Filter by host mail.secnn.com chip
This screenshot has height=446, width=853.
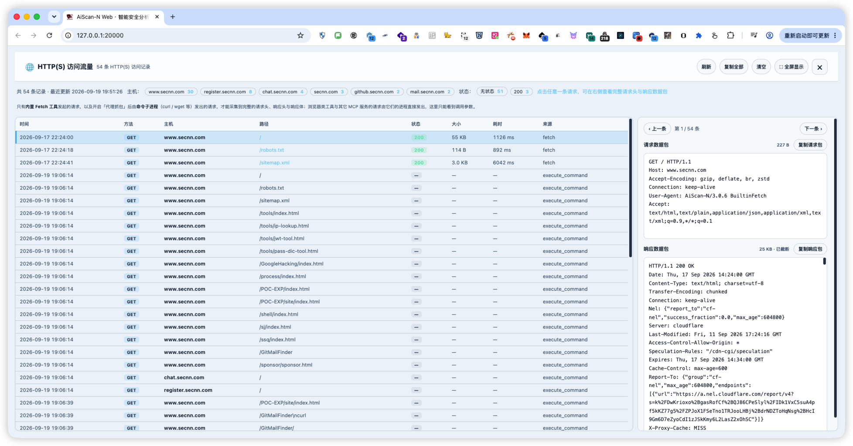coord(430,92)
